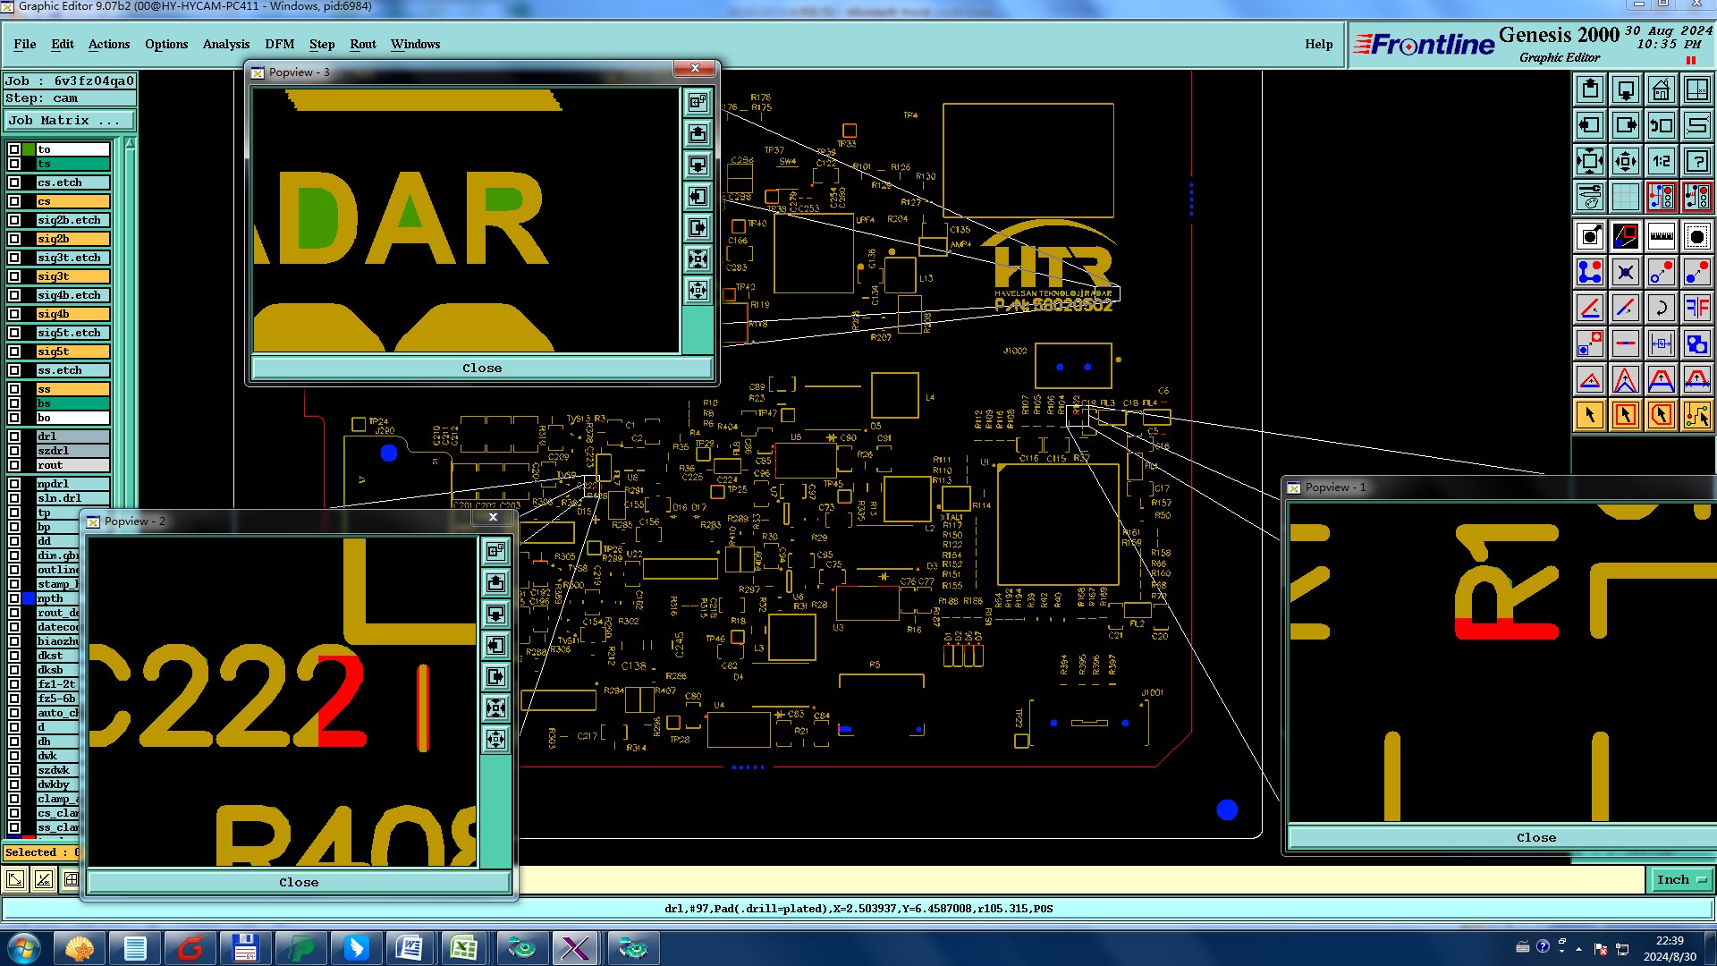This screenshot has width=1717, height=966.
Task: Click layer list scroll up arrow
Action: 130,143
